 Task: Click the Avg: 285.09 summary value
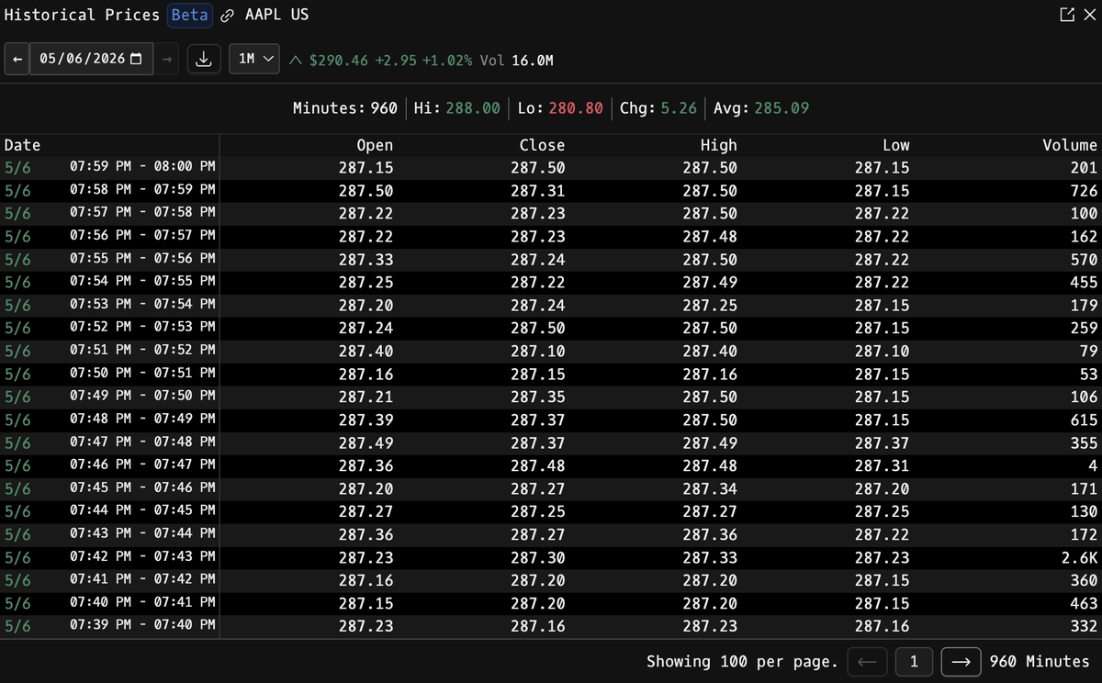tap(762, 108)
